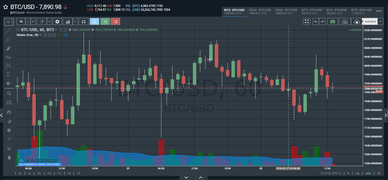The width and height of the screenshot is (388, 180).
Task: Open bottom-right axis settings gear
Action: (379, 173)
